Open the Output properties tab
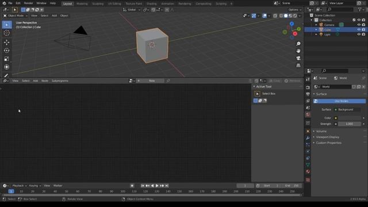The image size is (368, 207). pos(308,94)
